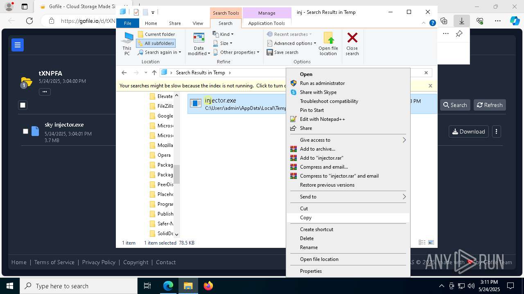This screenshot has width=524, height=294.
Task: Open the Search again in dropdown
Action: 159,52
